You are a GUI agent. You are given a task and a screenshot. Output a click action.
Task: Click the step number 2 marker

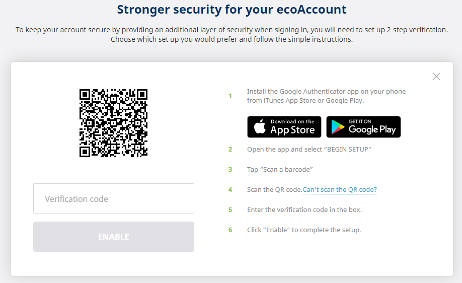coord(230,150)
